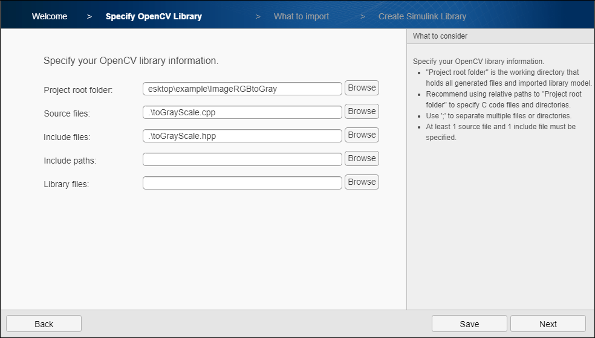The width and height of the screenshot is (595, 338).
Task: Click Browse next to Source files
Action: tap(362, 112)
